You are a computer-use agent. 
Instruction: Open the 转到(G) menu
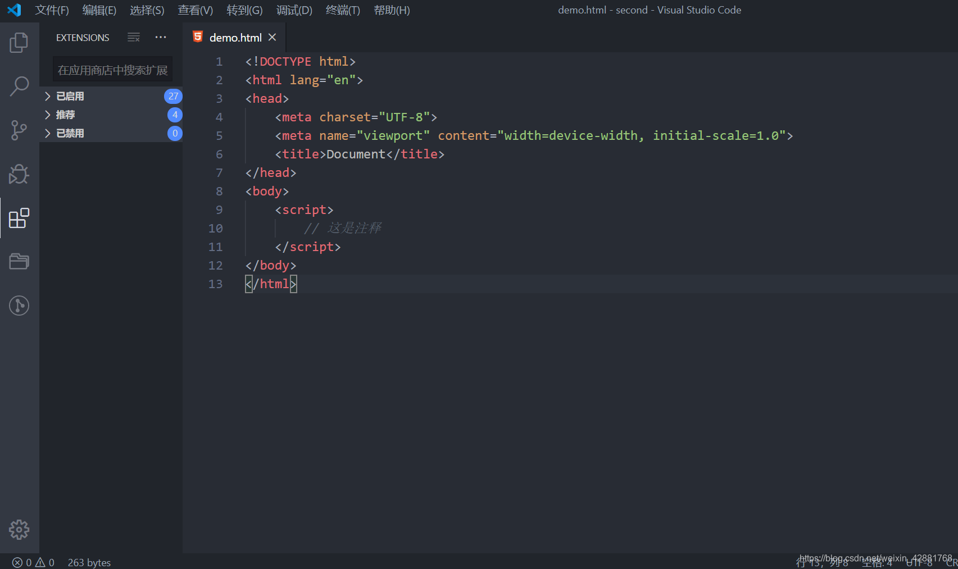coord(244,10)
